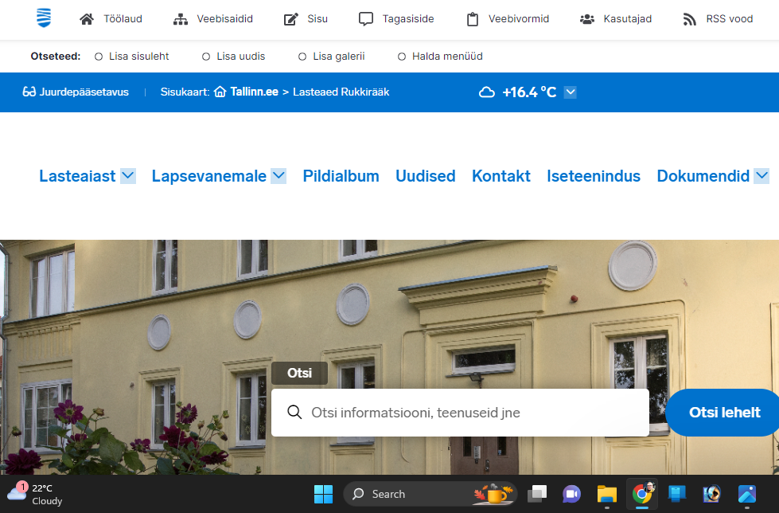This screenshot has height=513, width=779.
Task: Click the Töölaud home icon
Action: (86, 18)
